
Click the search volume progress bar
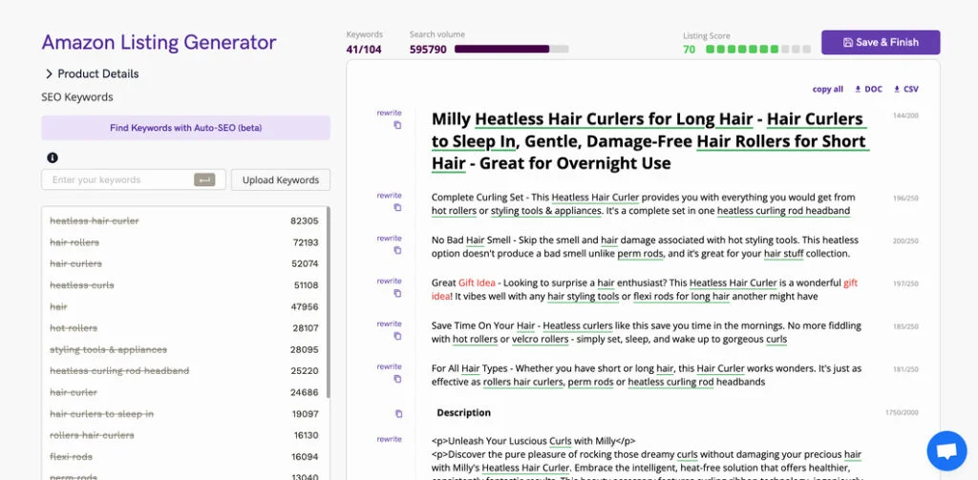511,49
